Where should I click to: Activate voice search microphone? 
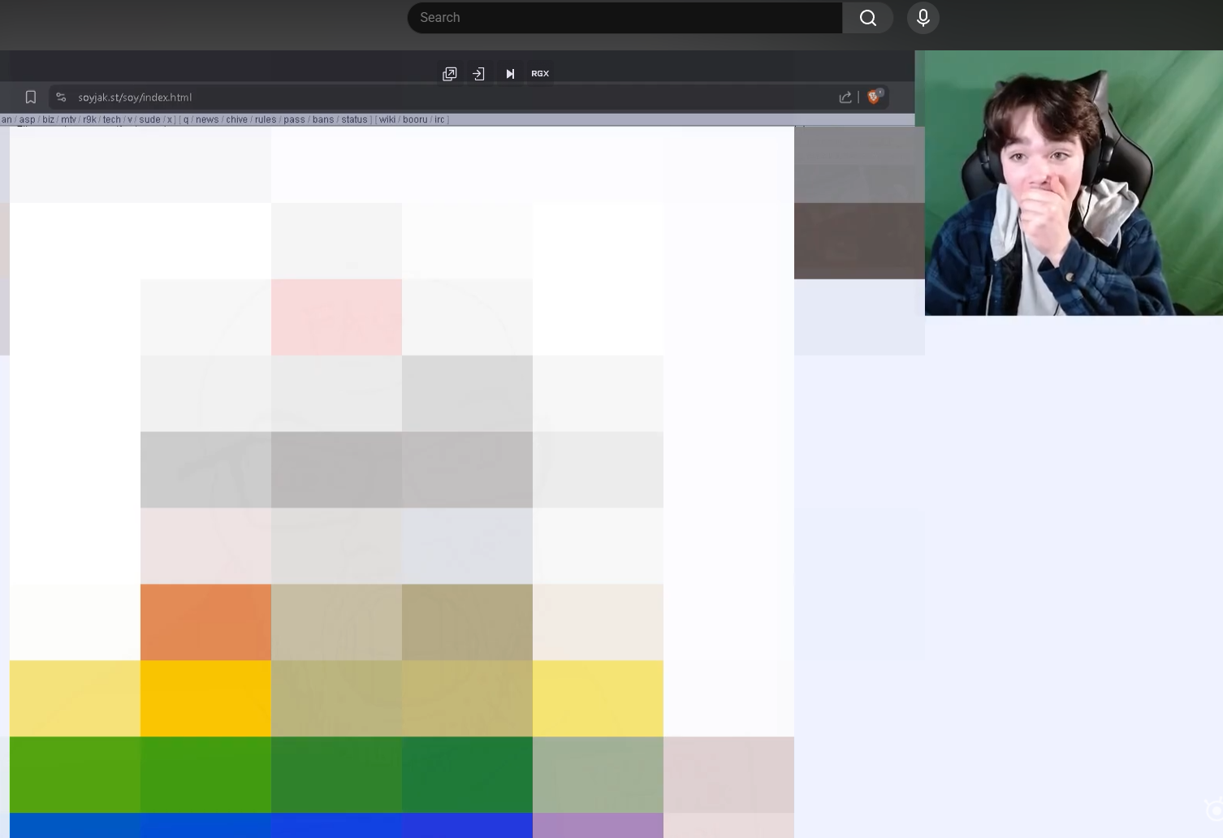923,18
